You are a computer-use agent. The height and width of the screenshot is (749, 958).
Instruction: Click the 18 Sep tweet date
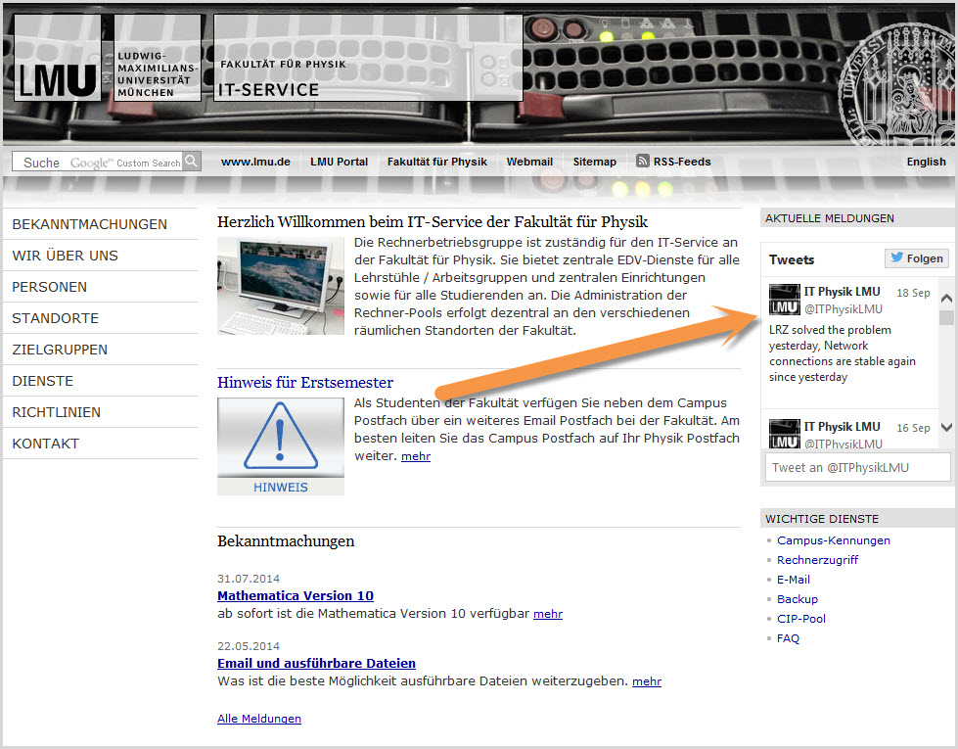click(x=913, y=293)
